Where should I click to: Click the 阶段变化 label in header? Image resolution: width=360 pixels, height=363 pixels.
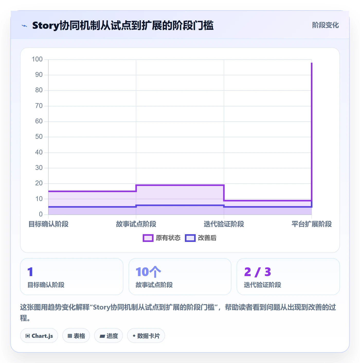click(325, 25)
